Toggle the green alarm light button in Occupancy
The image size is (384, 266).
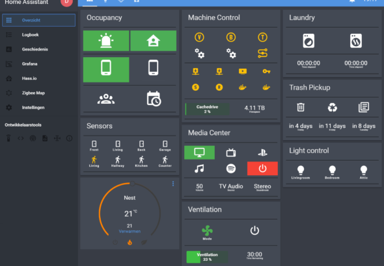[x=106, y=41]
